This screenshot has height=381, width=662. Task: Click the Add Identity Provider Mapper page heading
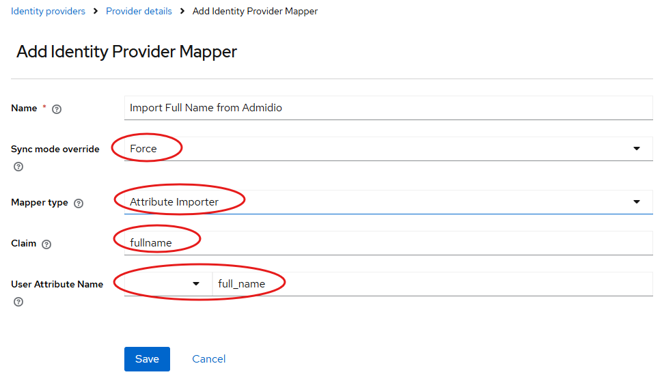point(126,52)
